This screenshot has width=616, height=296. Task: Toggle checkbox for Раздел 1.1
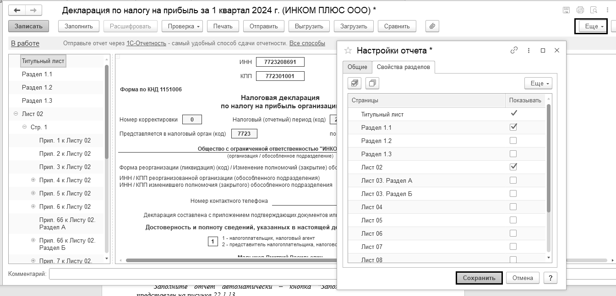pyautogui.click(x=513, y=127)
